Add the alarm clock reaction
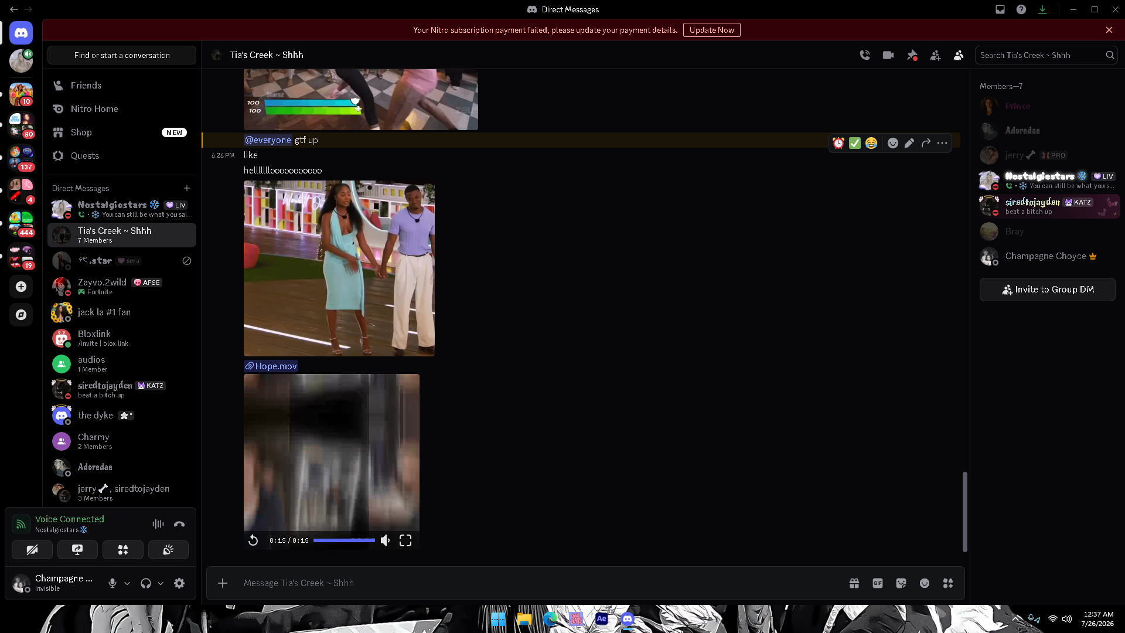1125x633 pixels. [x=838, y=143]
